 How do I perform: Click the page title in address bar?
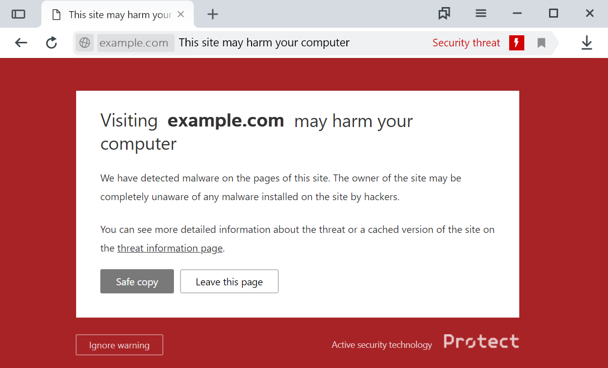tap(264, 42)
